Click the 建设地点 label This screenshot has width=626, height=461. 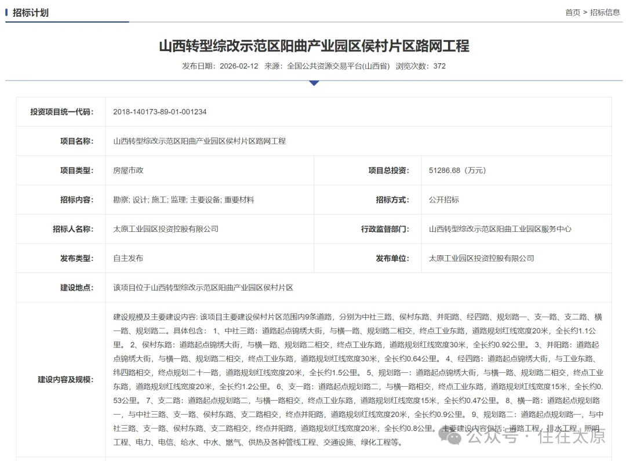[x=77, y=288]
